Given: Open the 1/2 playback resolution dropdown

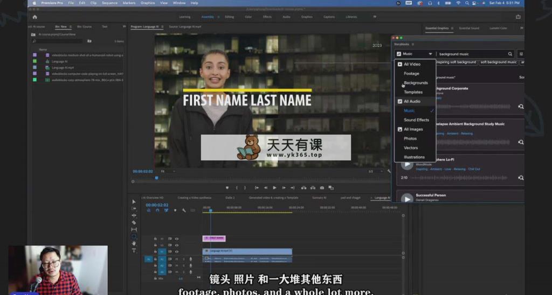Looking at the screenshot, I should pyautogui.click(x=375, y=171).
